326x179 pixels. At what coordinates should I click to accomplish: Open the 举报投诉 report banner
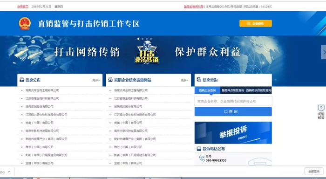(x=233, y=133)
